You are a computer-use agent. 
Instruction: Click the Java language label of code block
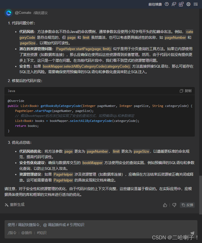pos(11,91)
